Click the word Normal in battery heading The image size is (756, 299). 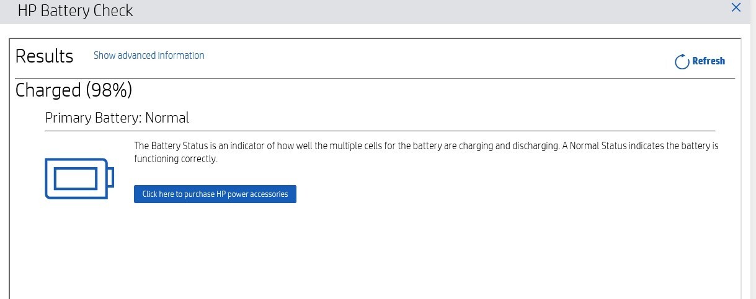pos(167,118)
